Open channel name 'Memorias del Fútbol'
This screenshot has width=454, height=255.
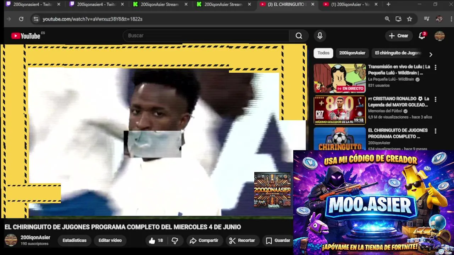(385, 111)
